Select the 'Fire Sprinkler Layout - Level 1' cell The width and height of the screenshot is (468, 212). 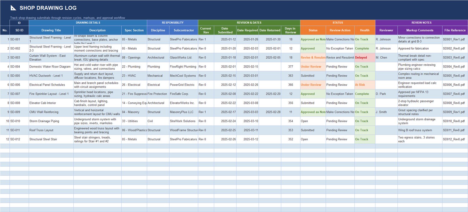(51, 94)
